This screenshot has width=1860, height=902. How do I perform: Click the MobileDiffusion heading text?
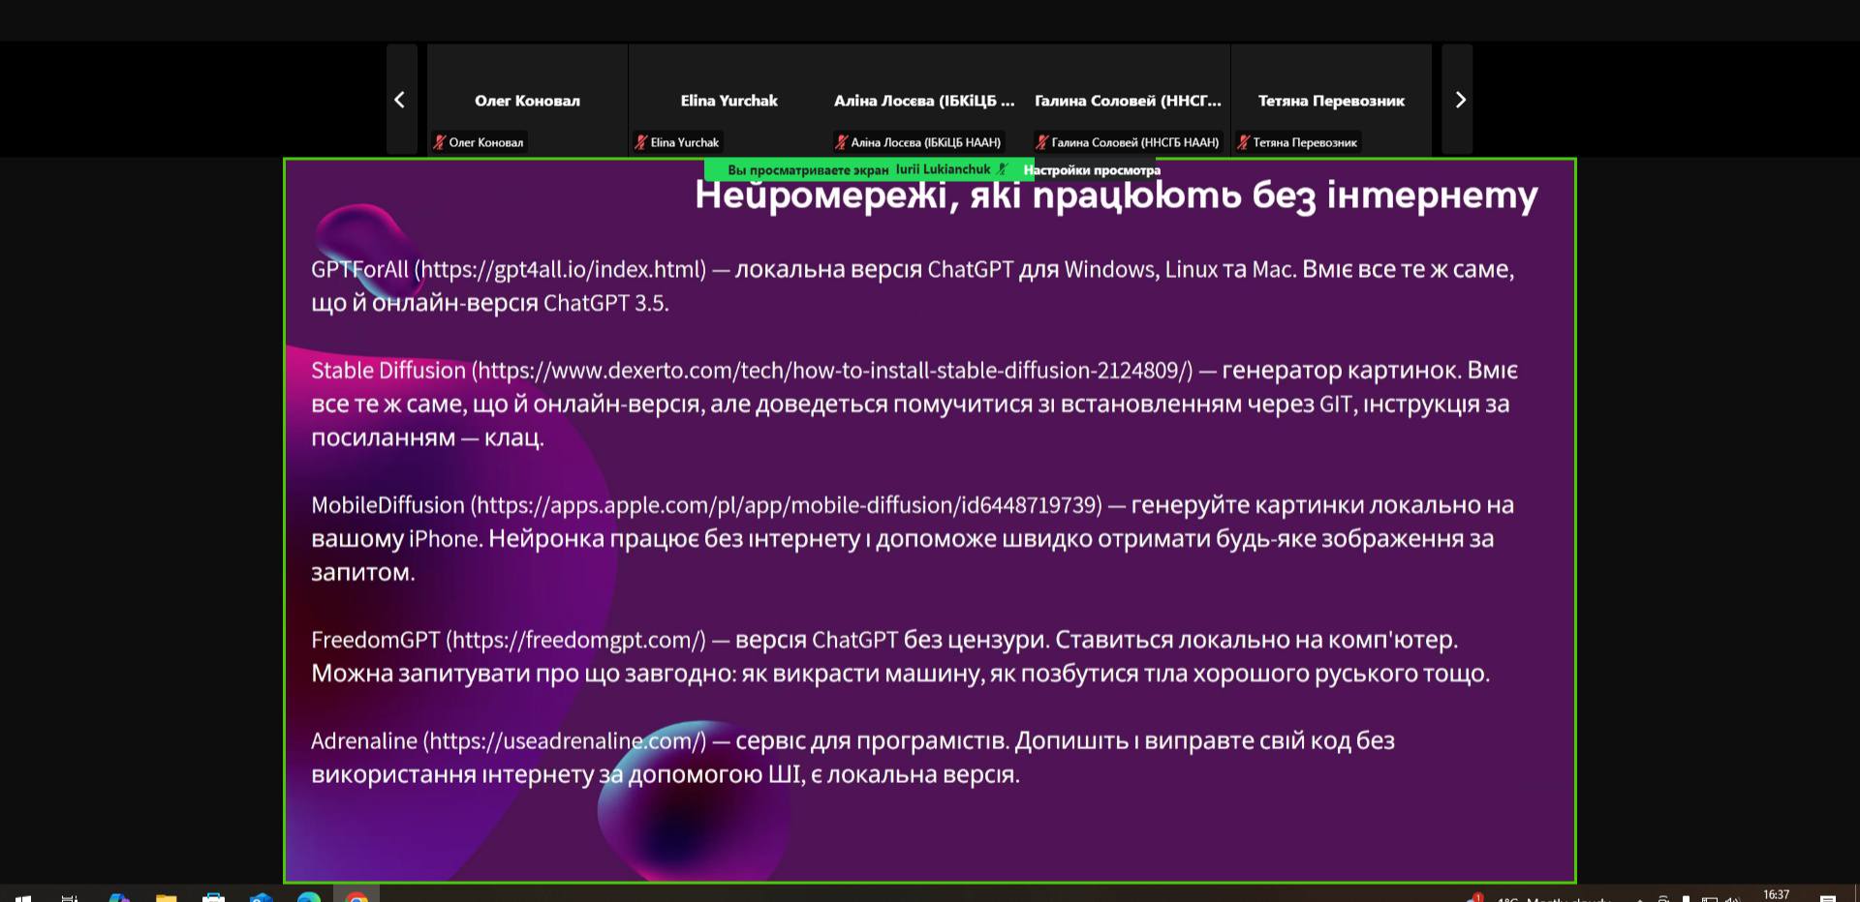pos(387,505)
